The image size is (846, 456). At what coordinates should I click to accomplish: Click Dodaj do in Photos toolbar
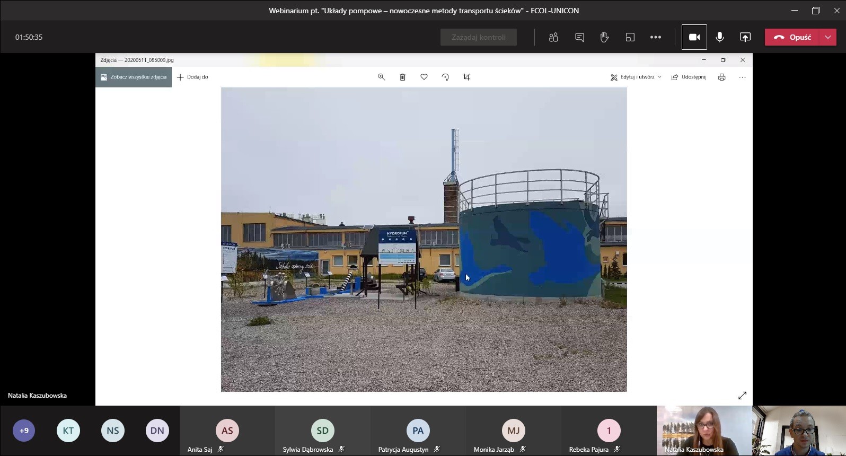pos(193,77)
